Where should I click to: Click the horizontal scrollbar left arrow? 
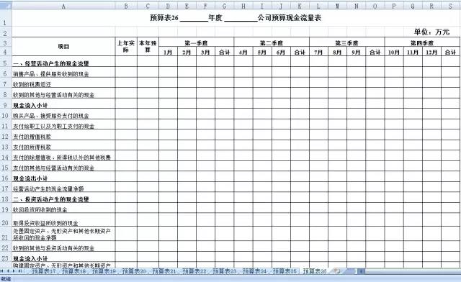click(x=361, y=271)
